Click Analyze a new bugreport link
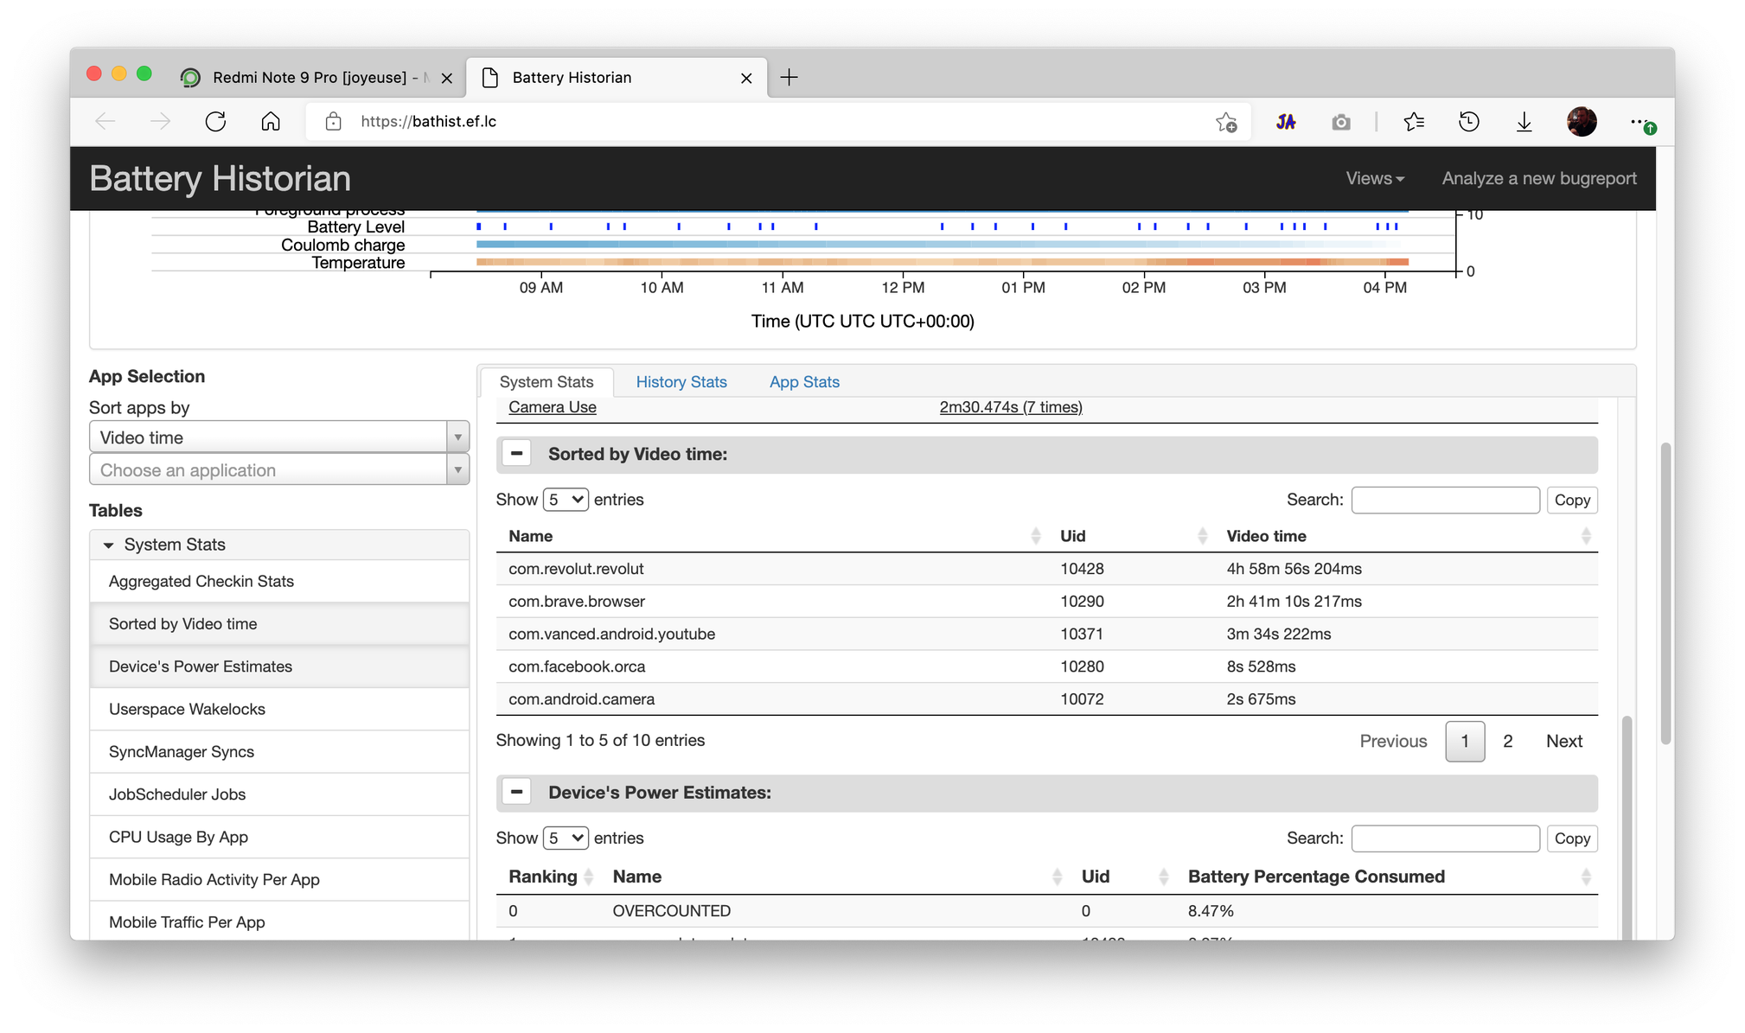Viewport: 1745px width, 1033px height. click(x=1538, y=178)
